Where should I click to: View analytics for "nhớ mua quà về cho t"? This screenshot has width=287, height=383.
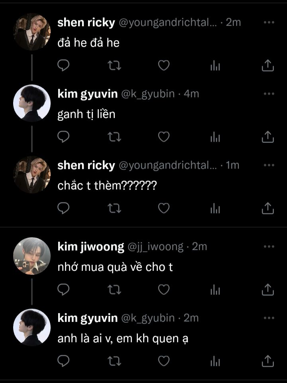click(215, 290)
